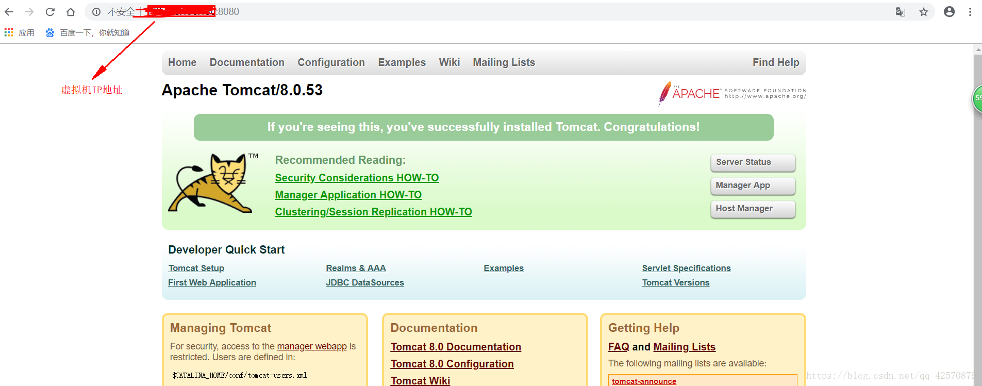Open Security Considerations HOW-TO link

357,178
